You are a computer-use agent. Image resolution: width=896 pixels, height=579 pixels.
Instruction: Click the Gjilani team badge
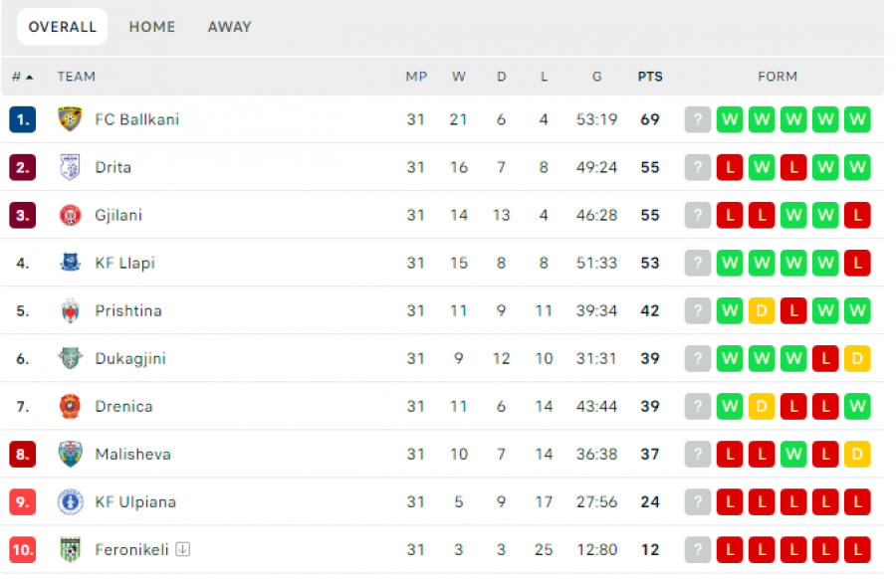(x=70, y=215)
